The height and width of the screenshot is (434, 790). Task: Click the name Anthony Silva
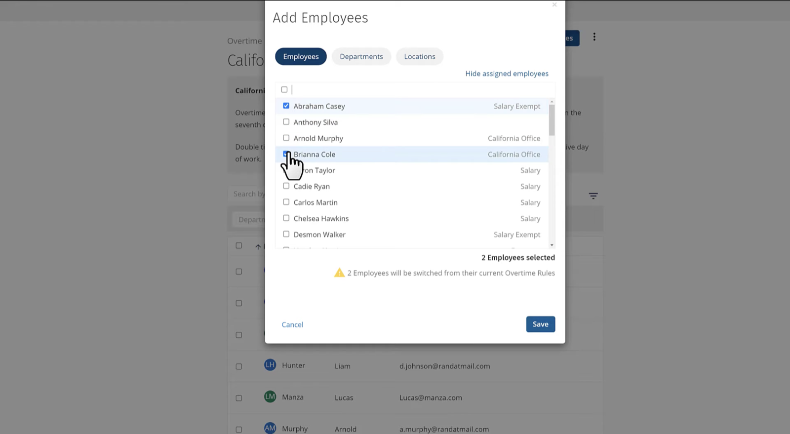coord(316,122)
